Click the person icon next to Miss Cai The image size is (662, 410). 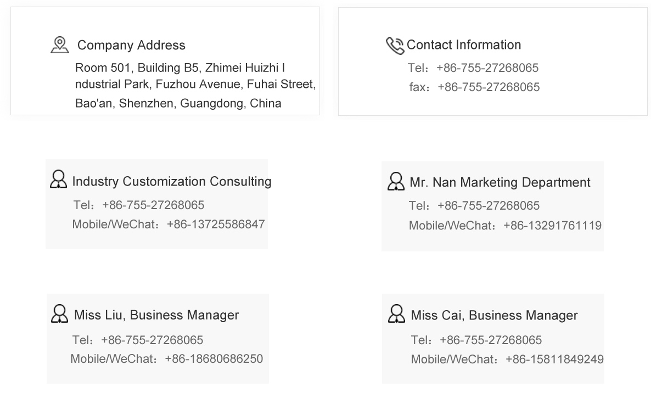pos(396,314)
